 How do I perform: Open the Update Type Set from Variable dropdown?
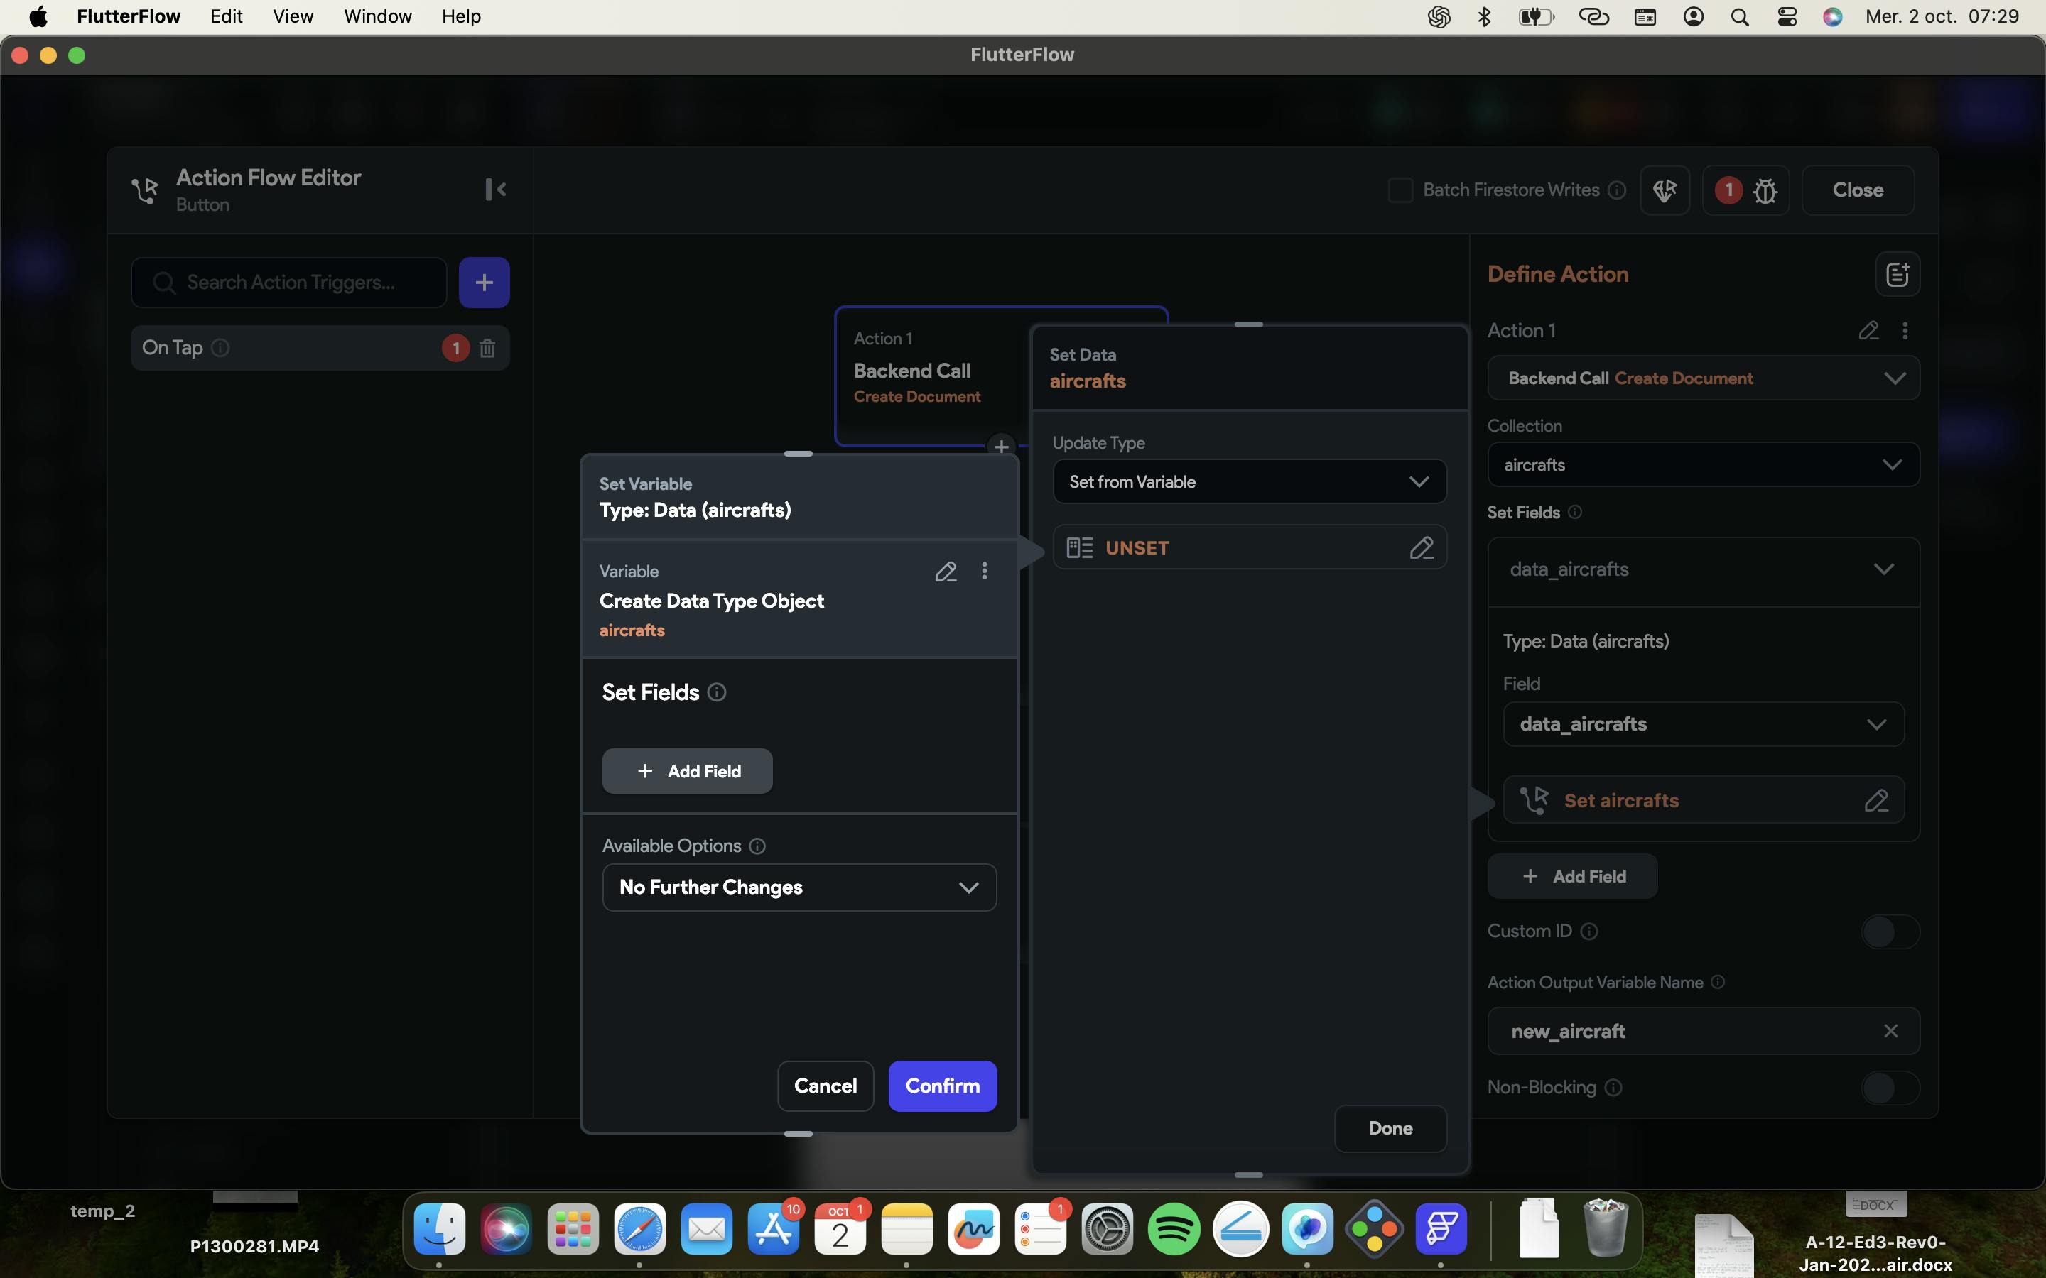click(1249, 482)
